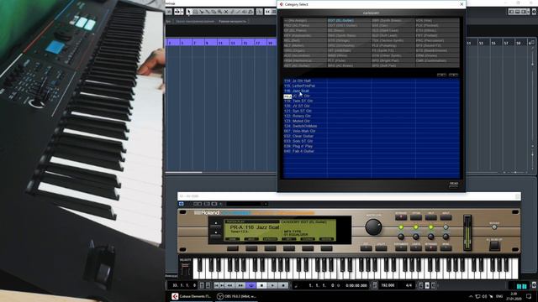Click the UTILITY button on Roland panel
538x302 pixels.
point(381,248)
